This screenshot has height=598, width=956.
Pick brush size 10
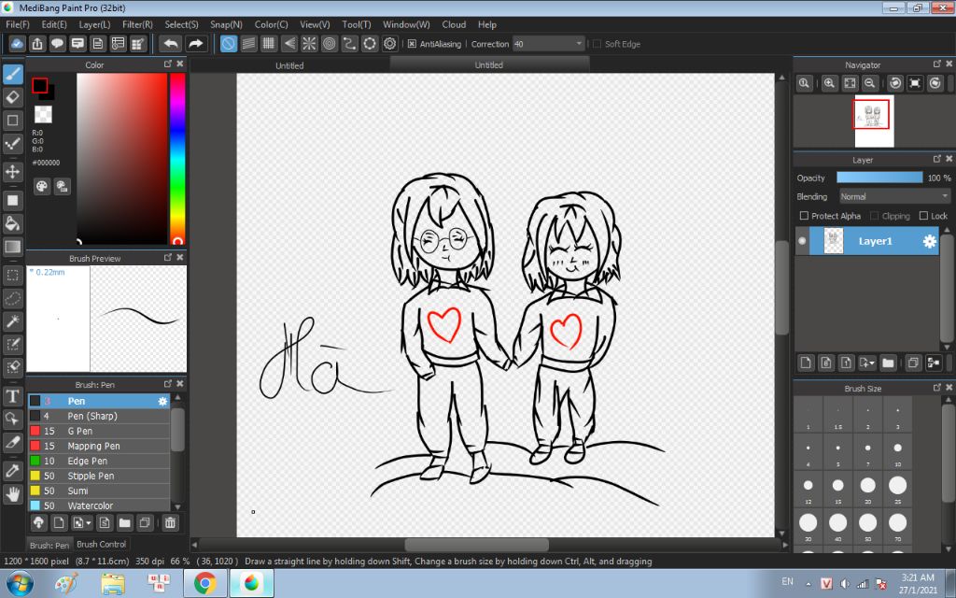coord(897,451)
